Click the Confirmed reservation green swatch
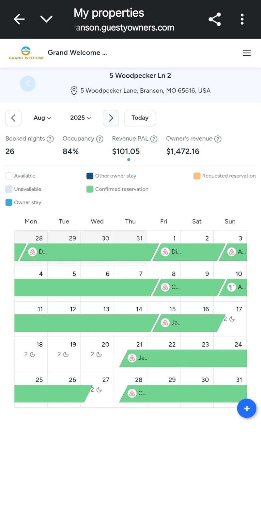 coord(90,189)
